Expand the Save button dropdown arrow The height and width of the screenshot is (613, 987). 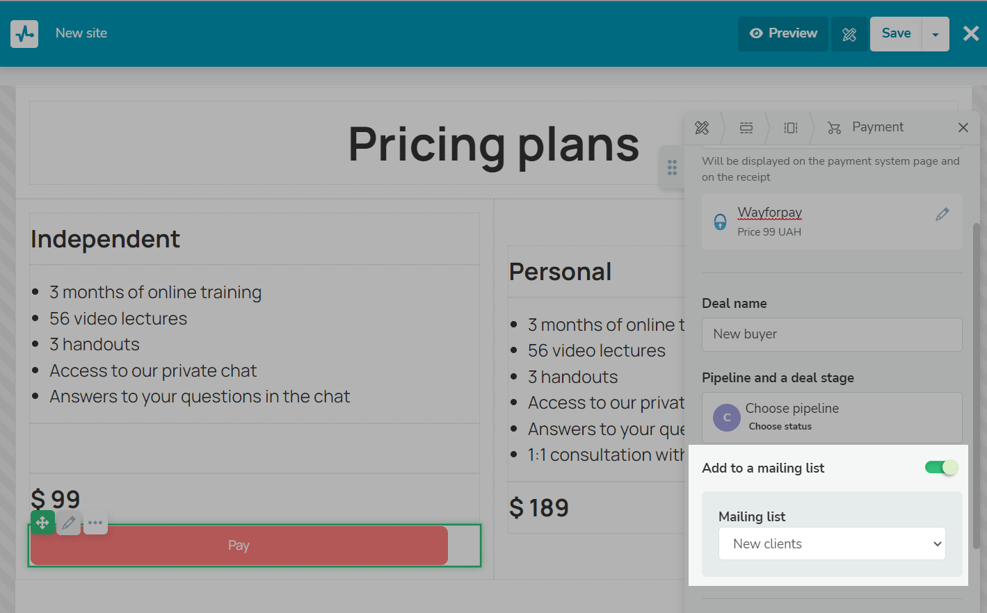tap(936, 34)
